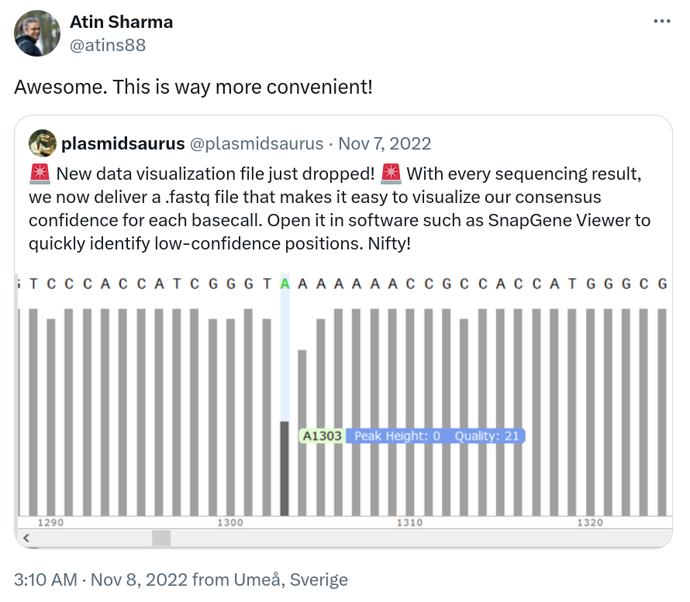Click the A1303 position label

(x=320, y=435)
